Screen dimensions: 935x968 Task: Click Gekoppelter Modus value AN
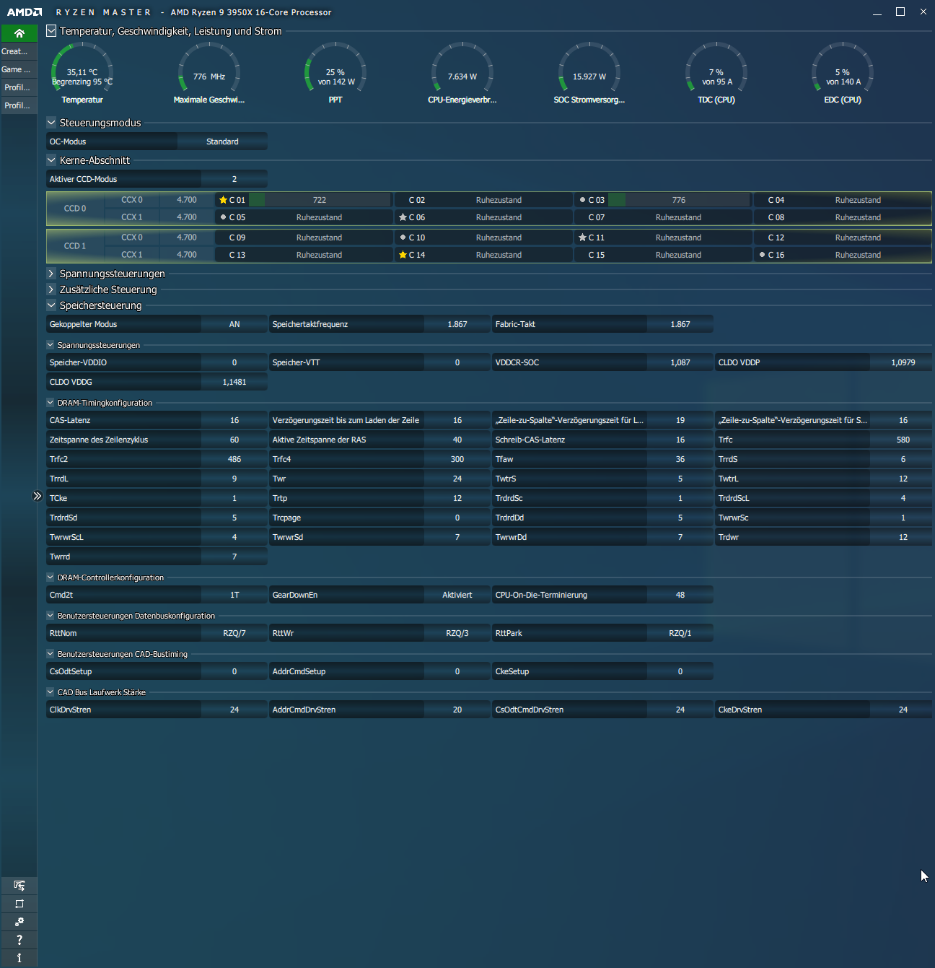[234, 324]
